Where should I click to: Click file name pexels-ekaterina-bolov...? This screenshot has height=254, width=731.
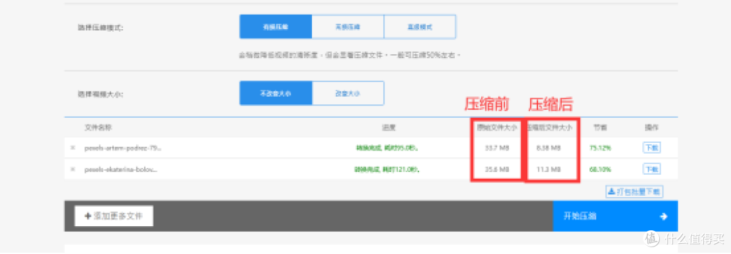click(120, 169)
